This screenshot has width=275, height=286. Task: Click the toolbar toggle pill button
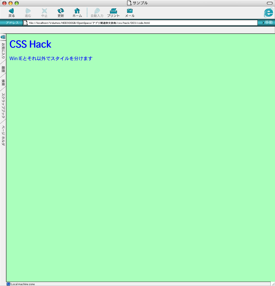(270, 3)
